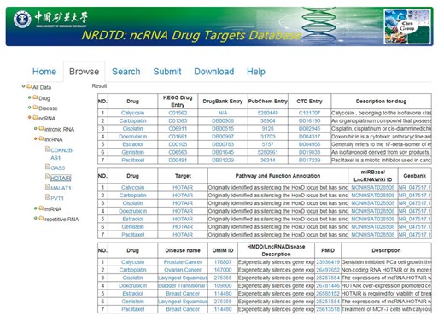Collapse the lncRNA tree node

[35, 138]
